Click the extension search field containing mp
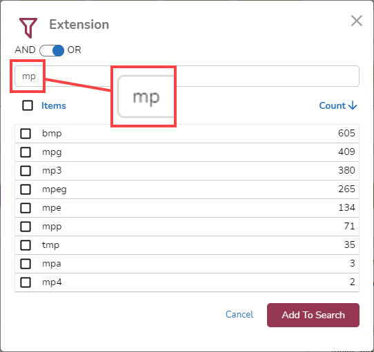374x352 pixels. click(187, 76)
